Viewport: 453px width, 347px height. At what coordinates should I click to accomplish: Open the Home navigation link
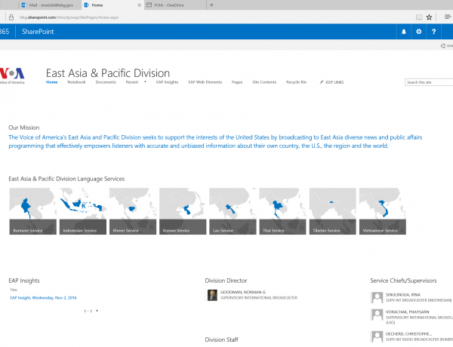tap(52, 82)
